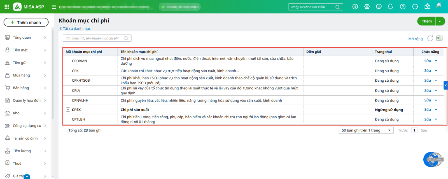Open the chat feedback icon
The width and height of the screenshot is (448, 179).
coord(379,7)
